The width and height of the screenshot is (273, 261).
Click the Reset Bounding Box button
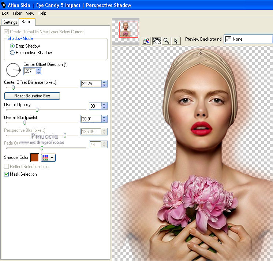(32, 96)
